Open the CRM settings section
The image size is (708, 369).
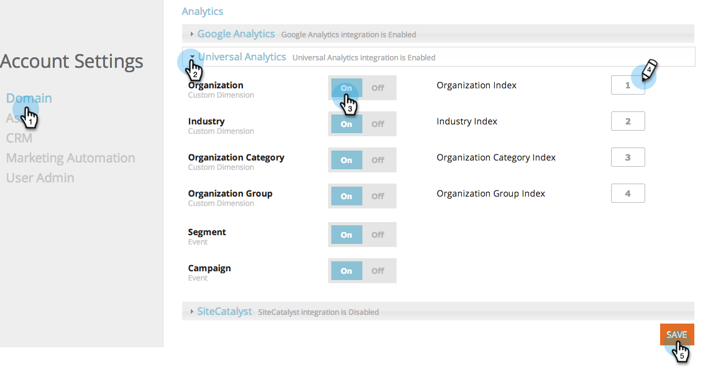[19, 138]
